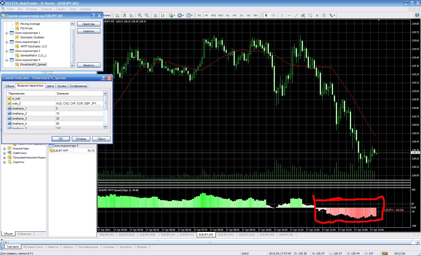Switch to line chart mode icon

point(132,15)
